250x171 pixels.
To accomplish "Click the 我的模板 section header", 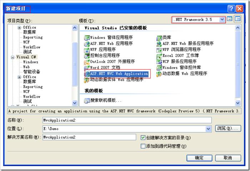I will tap(94, 91).
